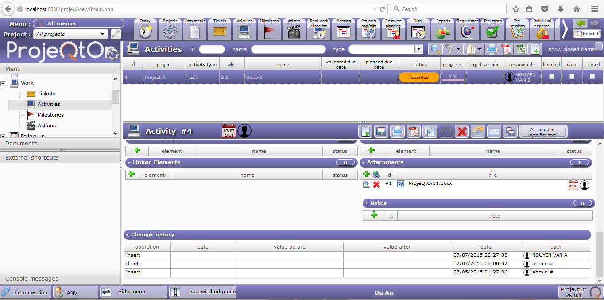Copy the current activity
The image size is (604, 300).
click(430, 132)
